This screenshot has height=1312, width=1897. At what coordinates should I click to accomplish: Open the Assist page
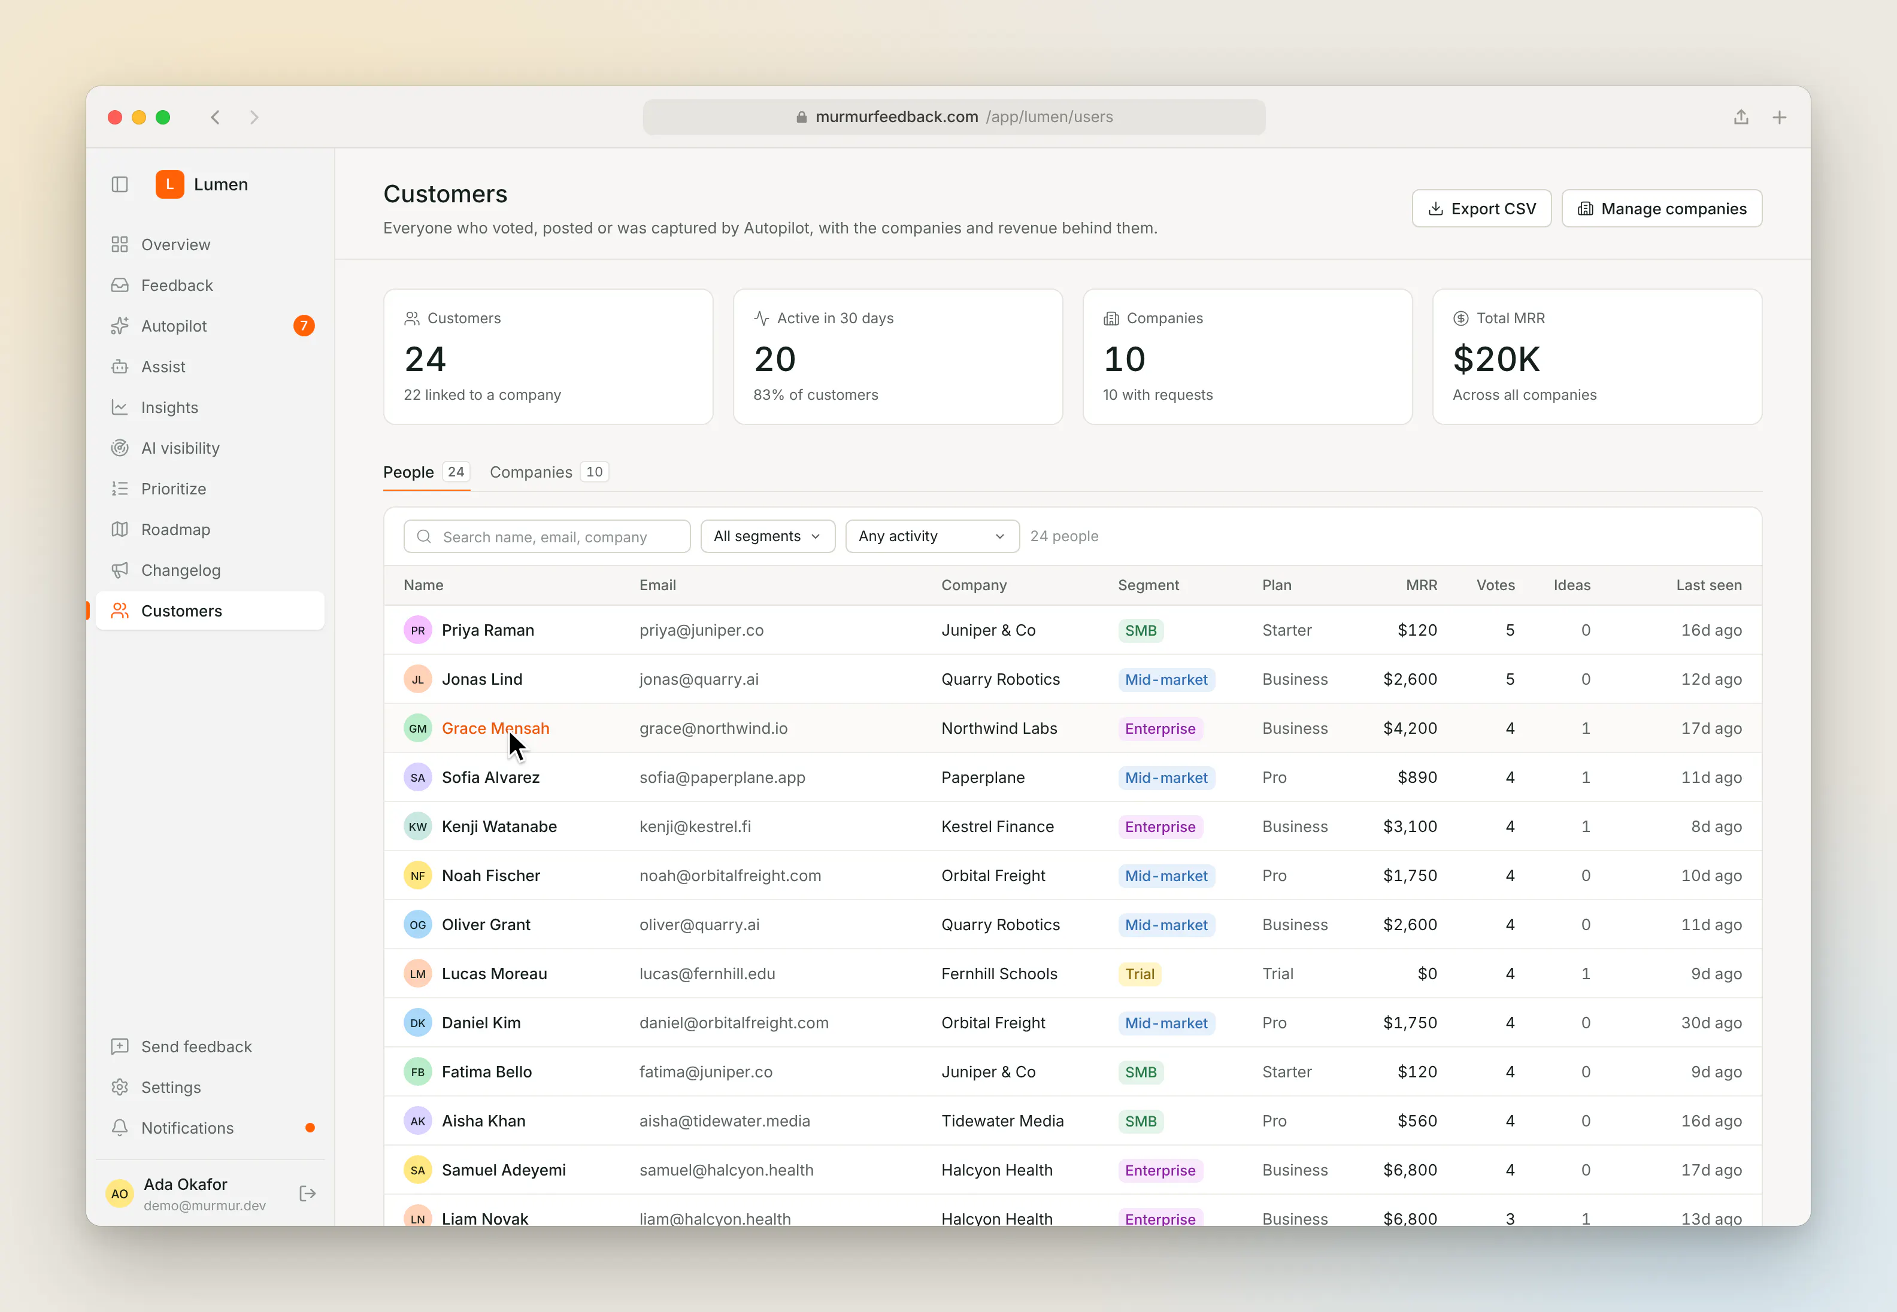(x=210, y=367)
